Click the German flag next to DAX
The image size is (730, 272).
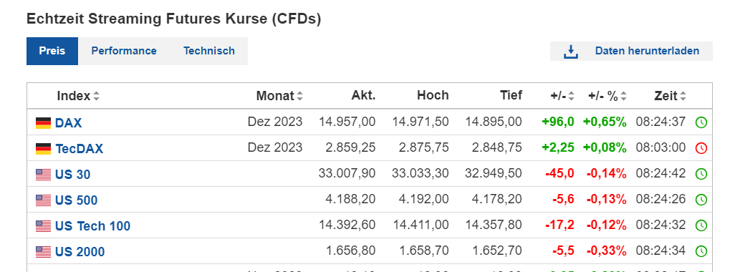click(43, 123)
